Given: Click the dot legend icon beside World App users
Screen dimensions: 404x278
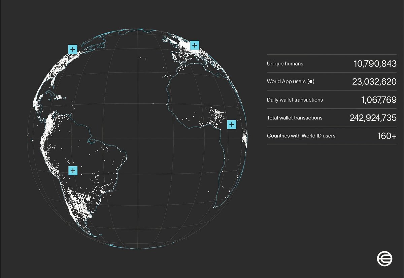Looking at the screenshot, I should (x=311, y=82).
